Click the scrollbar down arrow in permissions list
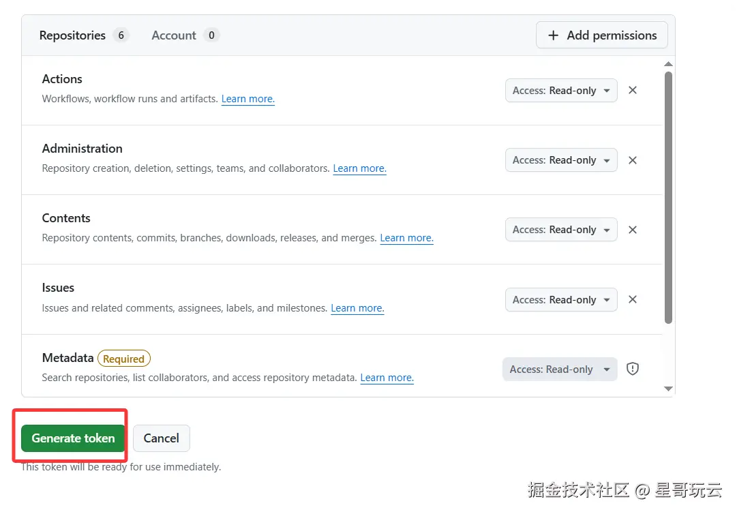This screenshot has width=737, height=514. pyautogui.click(x=668, y=389)
